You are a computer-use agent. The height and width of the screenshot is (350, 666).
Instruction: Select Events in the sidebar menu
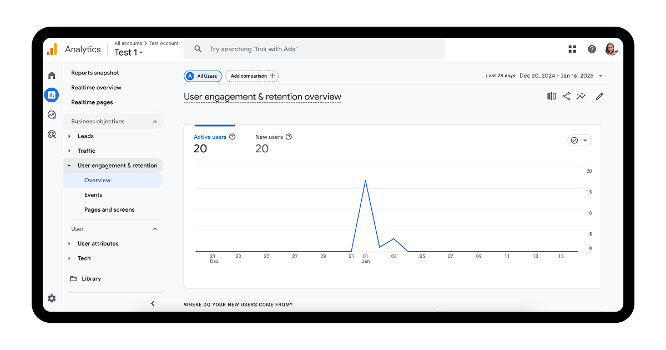tap(93, 194)
